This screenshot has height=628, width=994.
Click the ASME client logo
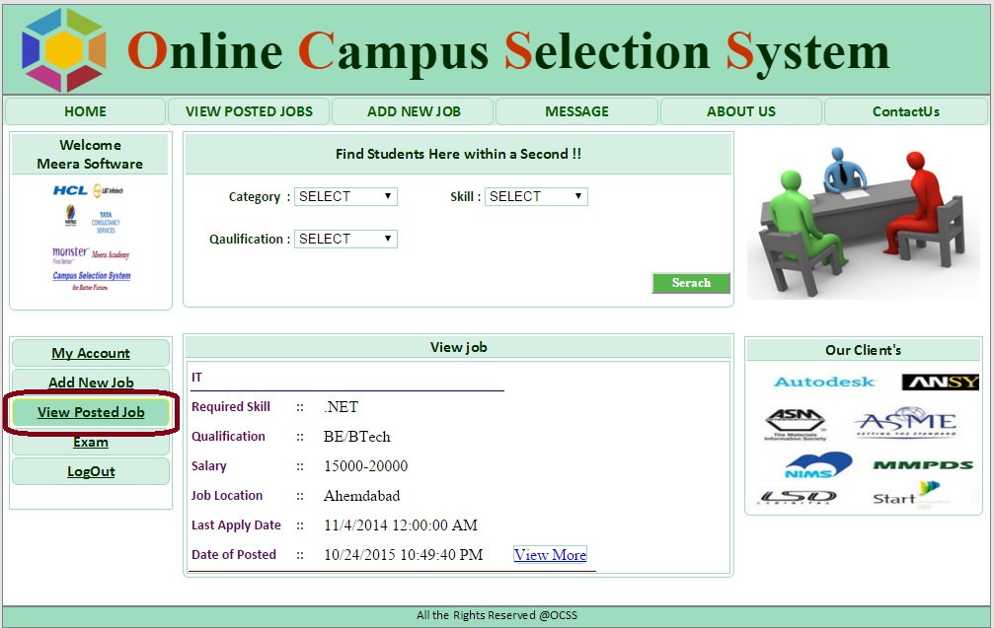[x=904, y=425]
